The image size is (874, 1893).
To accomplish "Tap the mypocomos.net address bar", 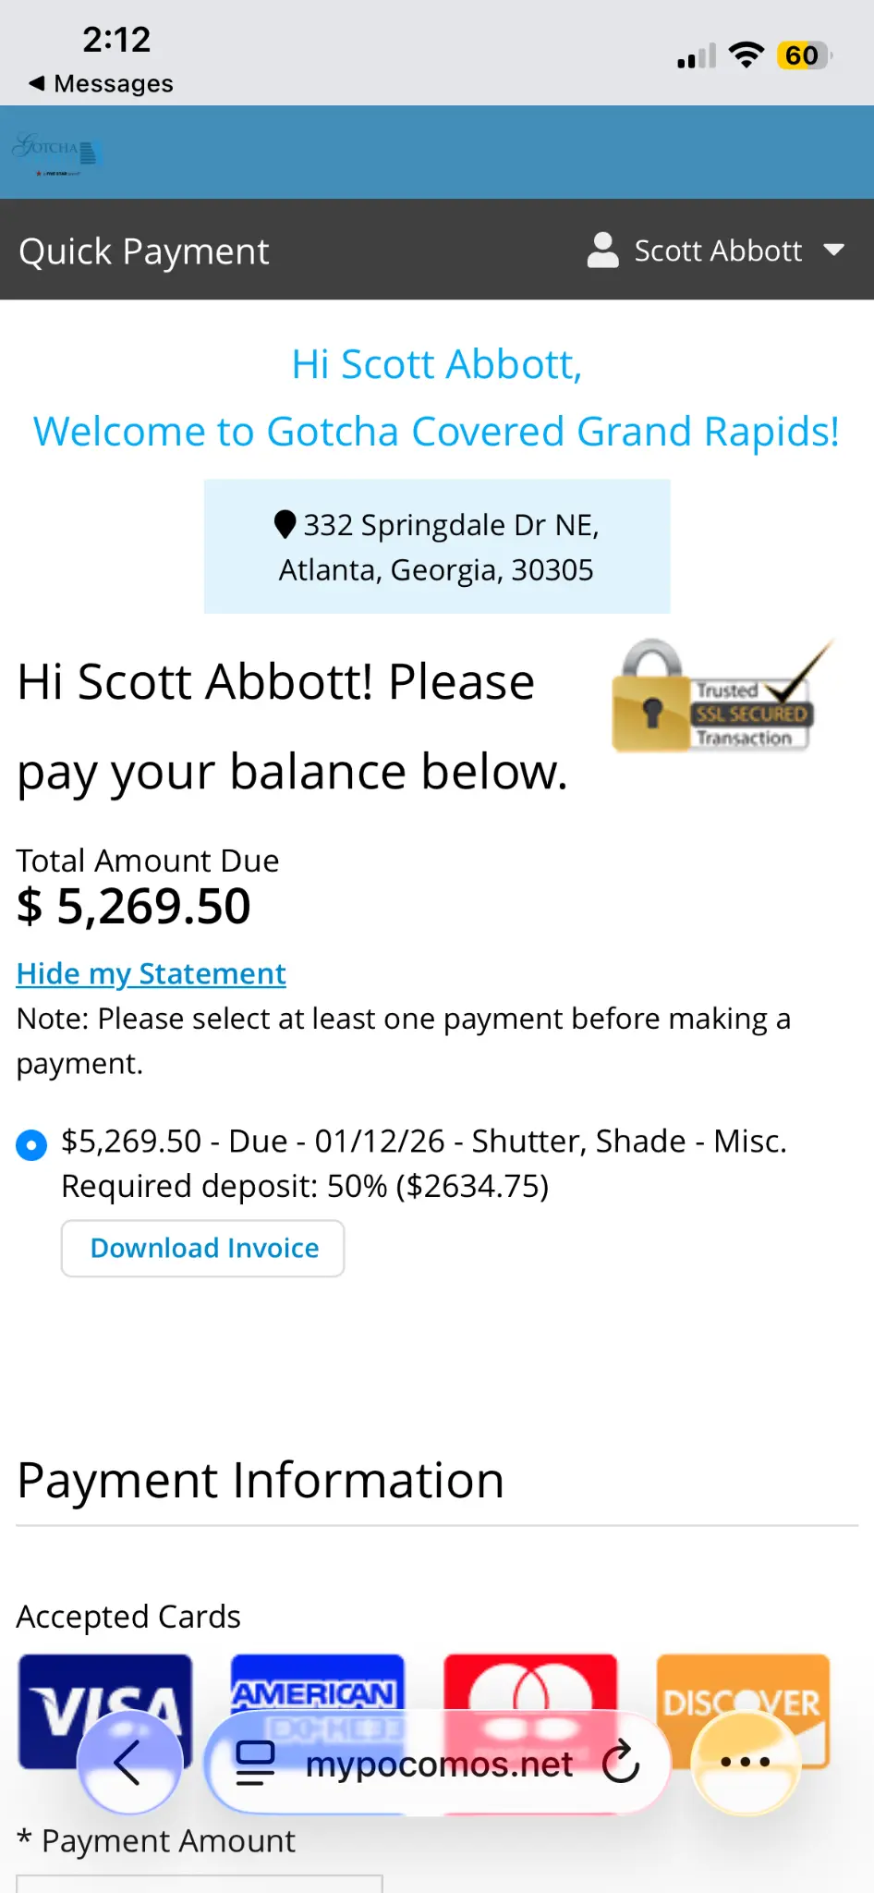I will [x=437, y=1762].
